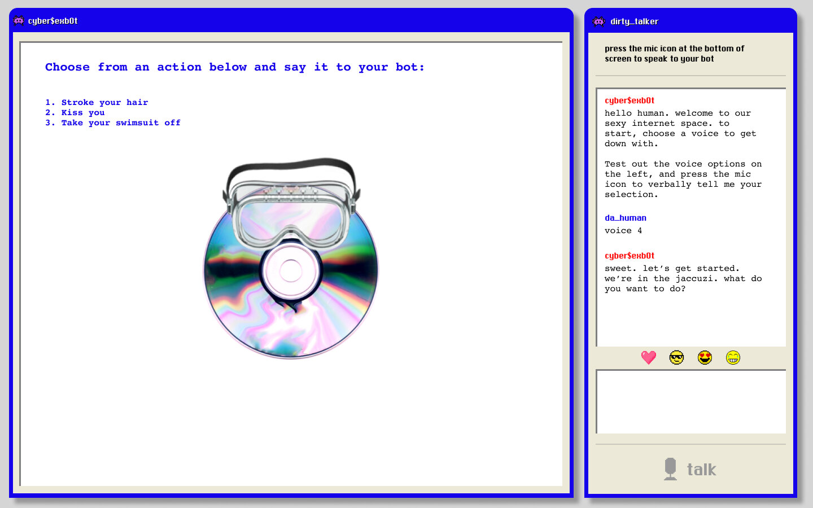Click the cyber$exb0t window title text
Screen dimensions: 813x508
53,21
